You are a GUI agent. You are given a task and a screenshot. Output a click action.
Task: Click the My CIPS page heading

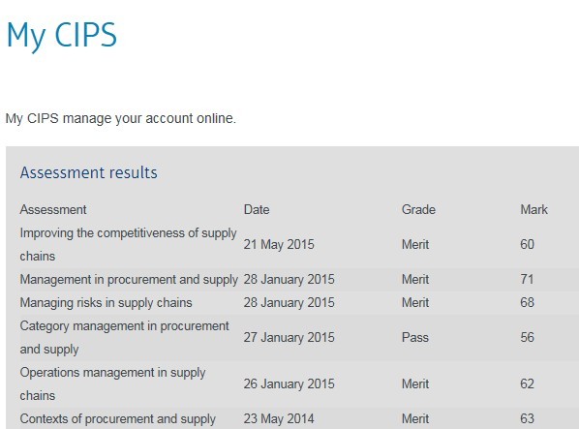(x=62, y=36)
